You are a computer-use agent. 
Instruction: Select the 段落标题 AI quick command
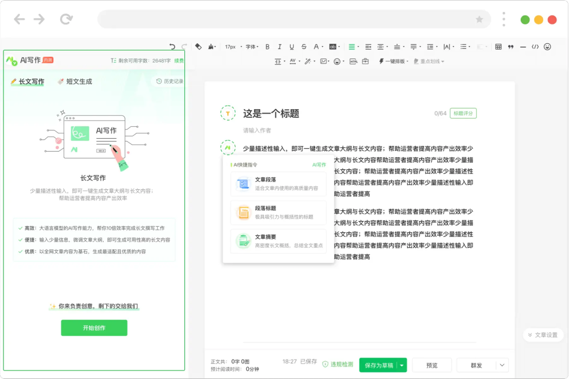(x=278, y=213)
